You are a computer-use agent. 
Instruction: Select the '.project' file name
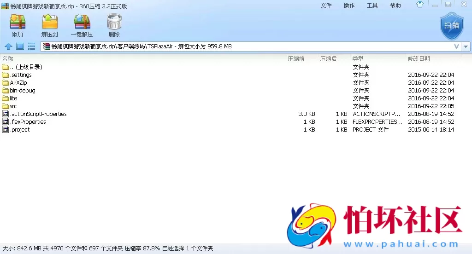(x=20, y=130)
